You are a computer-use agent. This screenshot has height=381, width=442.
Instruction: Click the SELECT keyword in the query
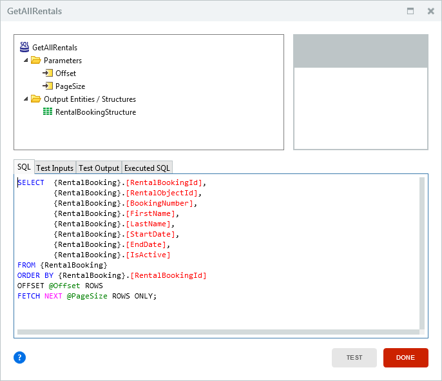point(31,182)
